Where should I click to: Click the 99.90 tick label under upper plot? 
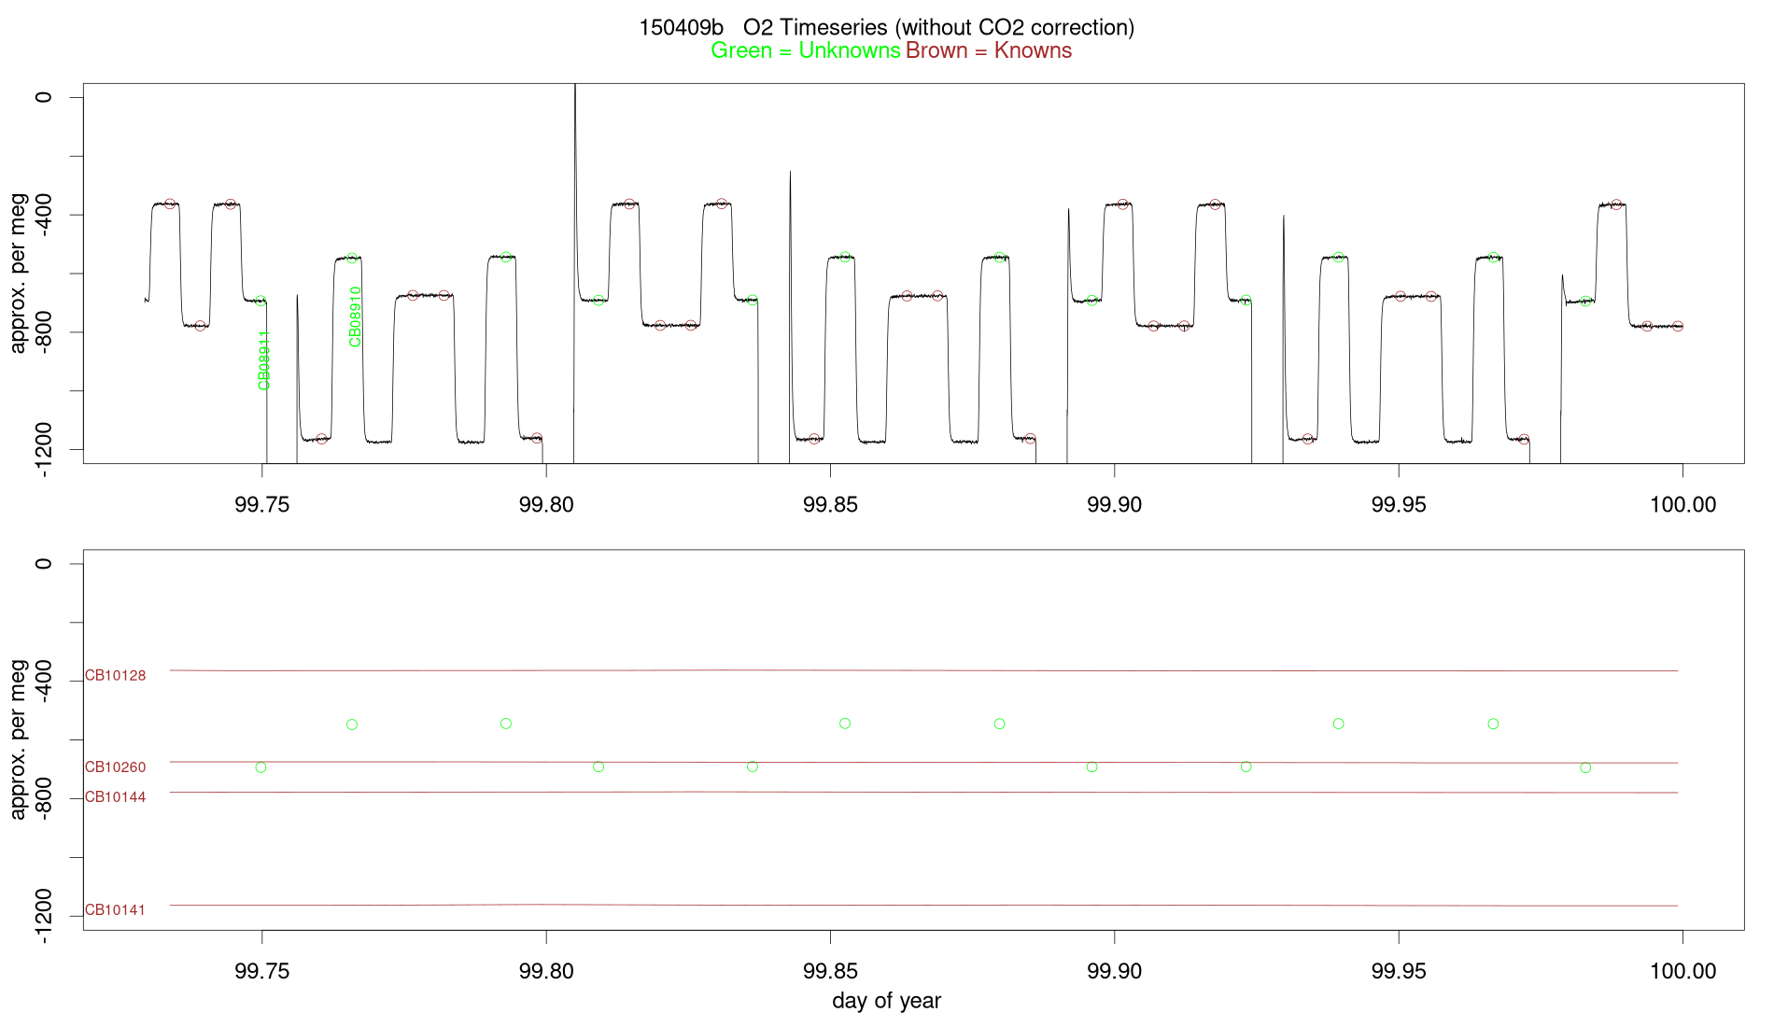tap(1115, 505)
